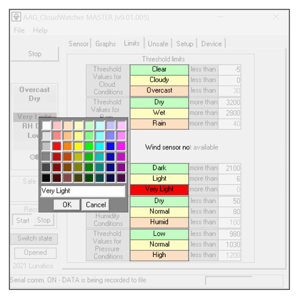Choose the bright green color swatch
The width and height of the screenshot is (300, 300).
pyautogui.click(x=89, y=146)
